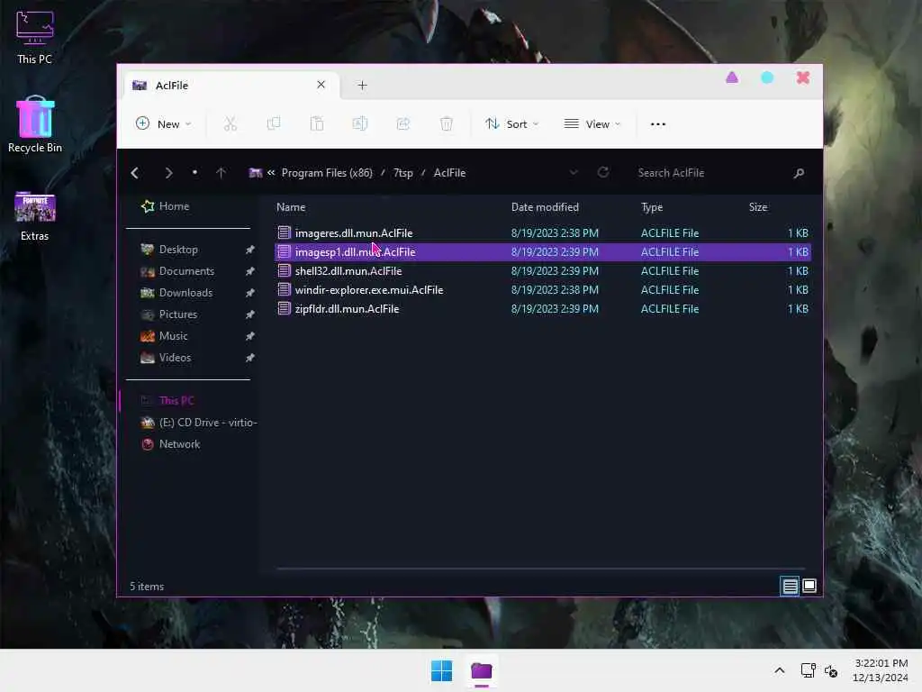Click the Cut scissors toolbar icon

(230, 124)
